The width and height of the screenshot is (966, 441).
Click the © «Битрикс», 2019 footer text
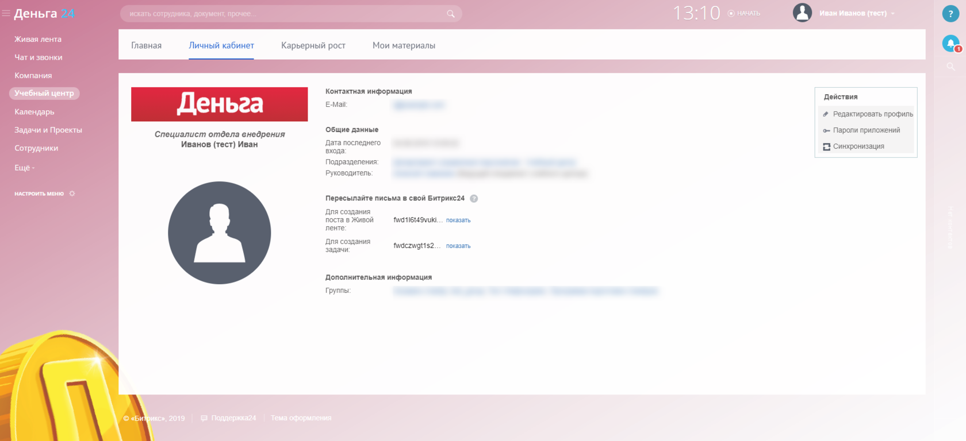point(154,418)
